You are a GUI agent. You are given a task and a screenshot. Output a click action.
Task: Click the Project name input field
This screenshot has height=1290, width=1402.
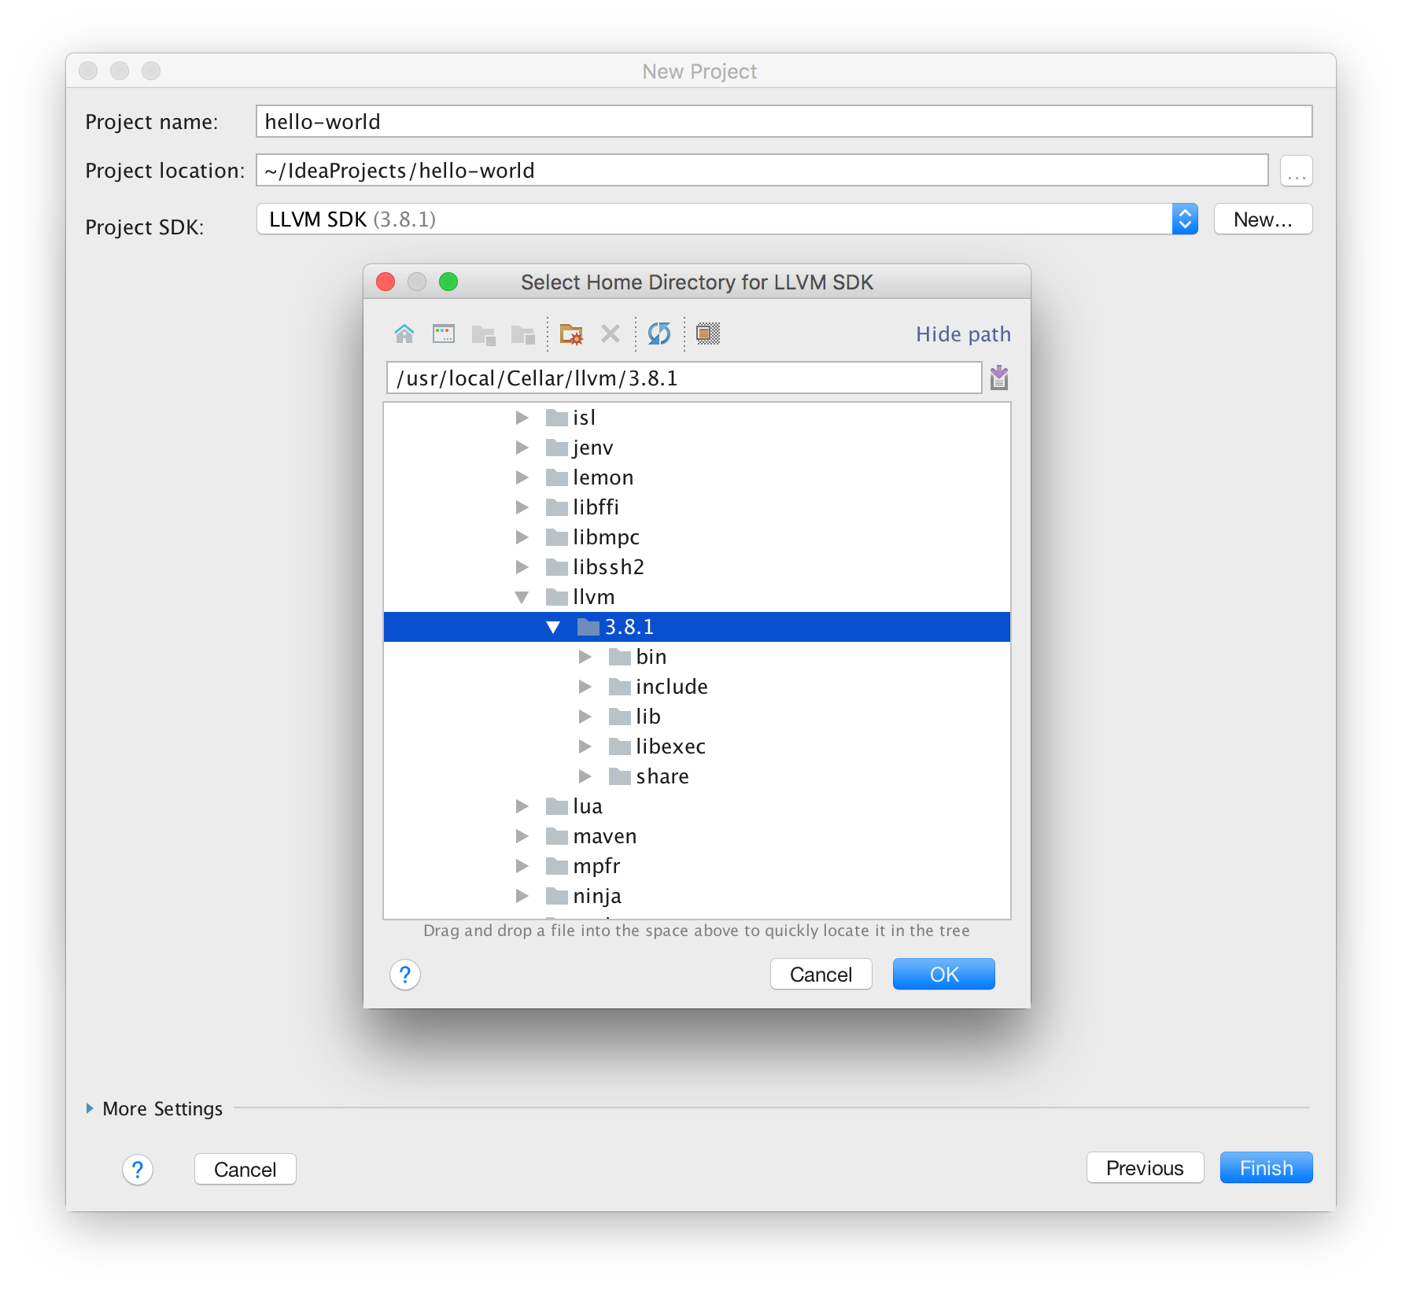(783, 122)
